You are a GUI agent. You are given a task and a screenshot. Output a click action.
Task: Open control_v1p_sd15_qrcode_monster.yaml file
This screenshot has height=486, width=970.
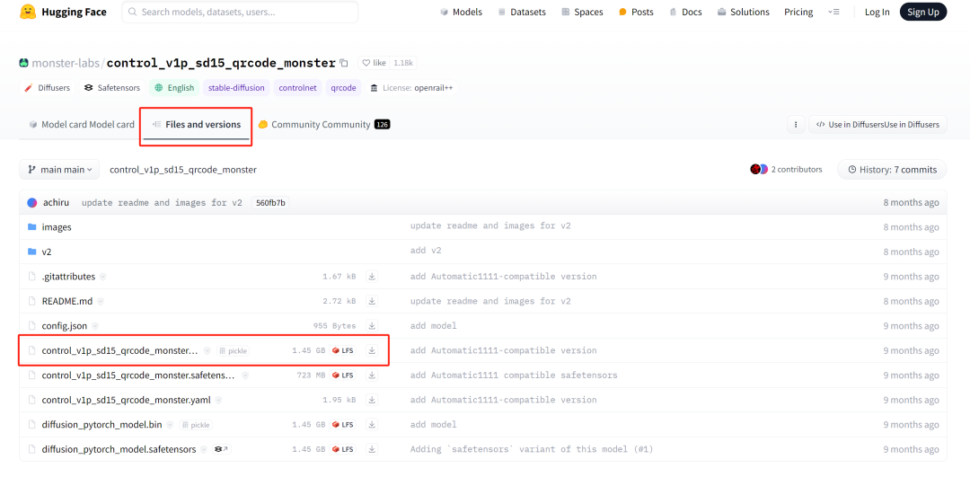(127, 400)
